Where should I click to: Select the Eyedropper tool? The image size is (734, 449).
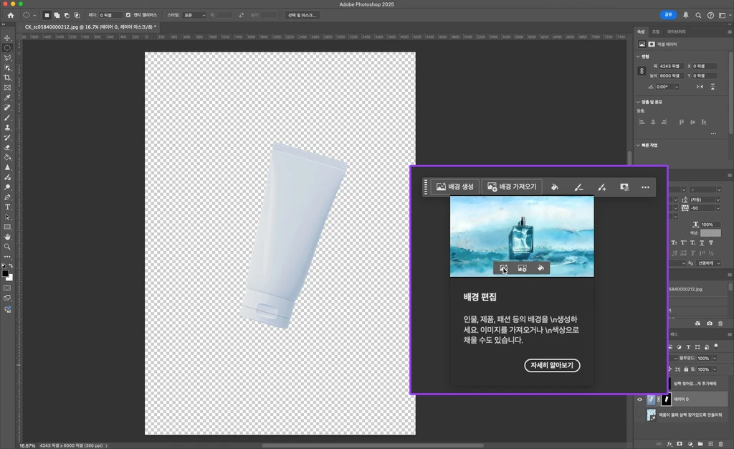[7, 98]
